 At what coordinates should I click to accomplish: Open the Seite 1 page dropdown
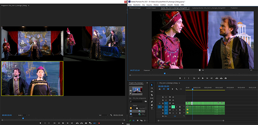tap(23, 115)
